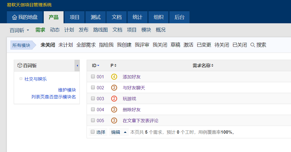Open the 路线图 submenu

100,30
